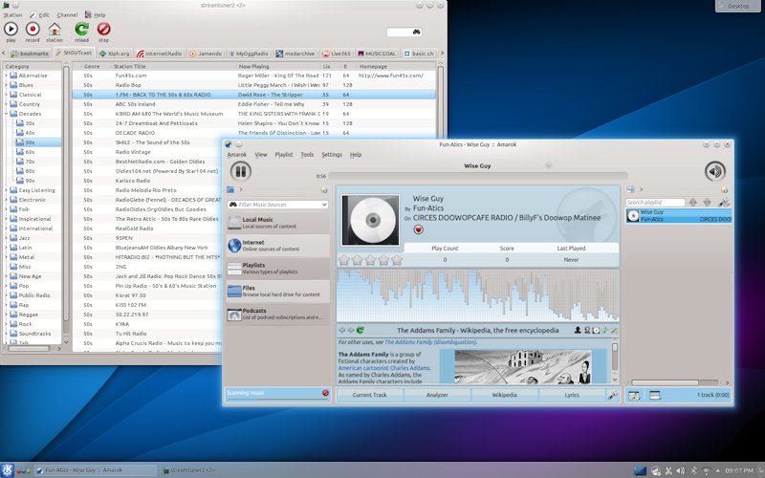Viewport: 765px width, 478px height.
Task: Expand the media sources breadcrumb arrow
Action: [241, 189]
